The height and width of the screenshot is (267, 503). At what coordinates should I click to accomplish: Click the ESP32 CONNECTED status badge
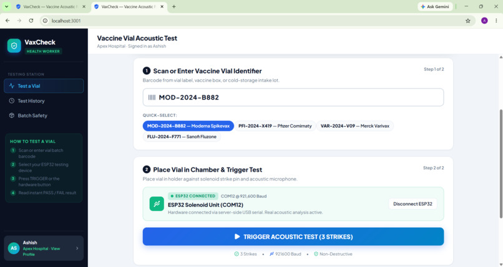(193, 196)
